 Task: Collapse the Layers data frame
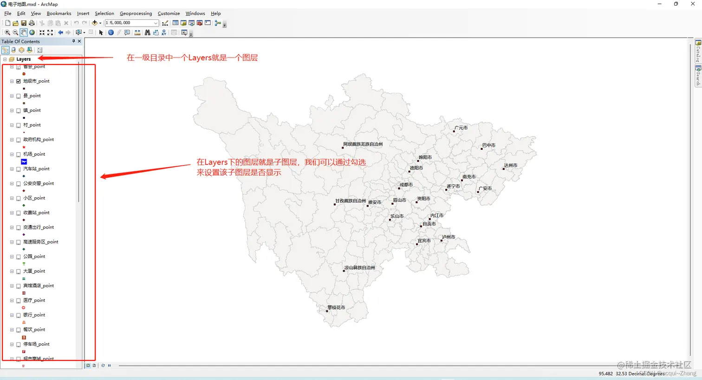click(x=5, y=59)
